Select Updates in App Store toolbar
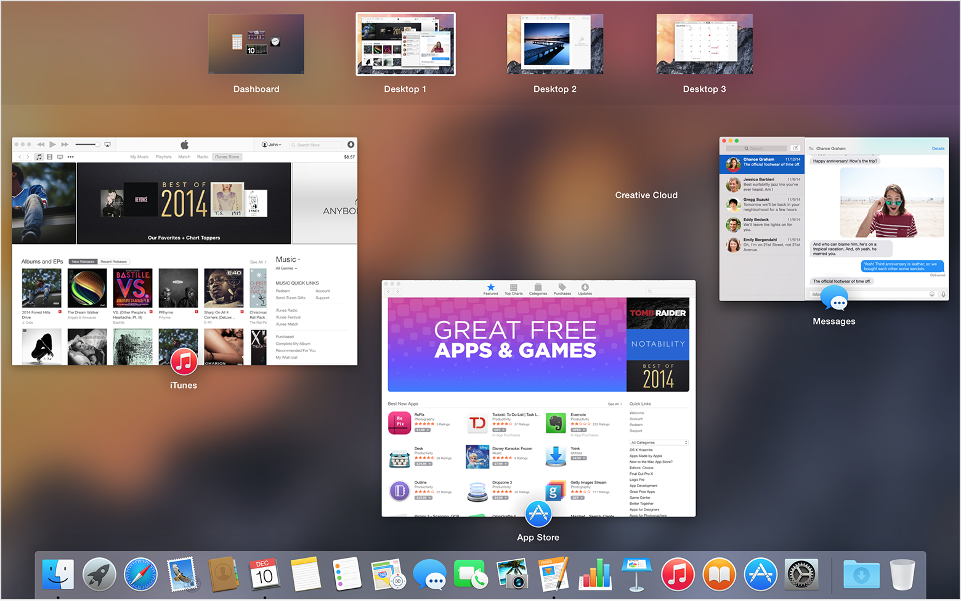Viewport: 961px width, 601px height. click(x=585, y=289)
